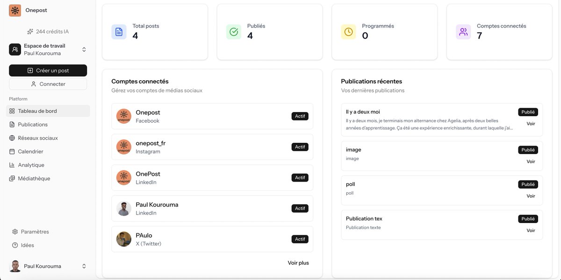Click Paul Kourouma LinkedIn profile photo

pyautogui.click(x=124, y=209)
